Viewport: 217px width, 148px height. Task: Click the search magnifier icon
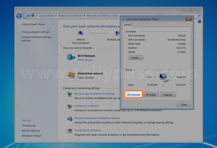coord(199,16)
